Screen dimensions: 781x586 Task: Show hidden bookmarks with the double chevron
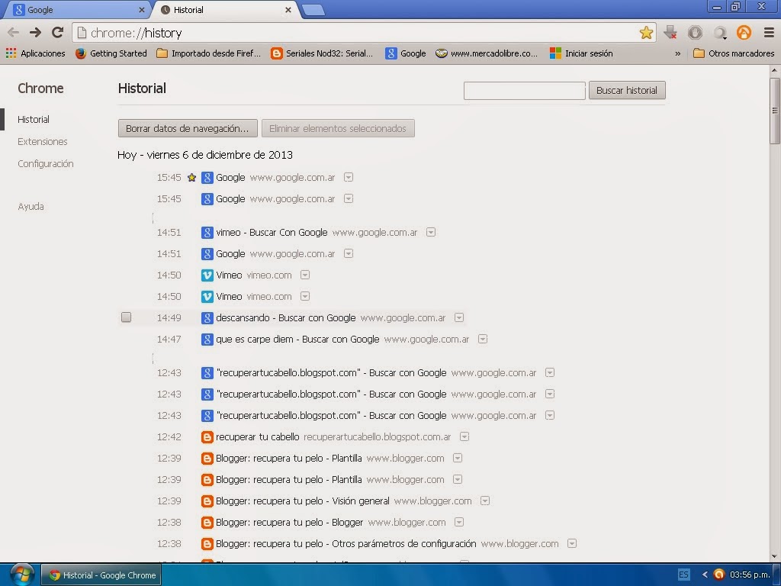click(677, 53)
